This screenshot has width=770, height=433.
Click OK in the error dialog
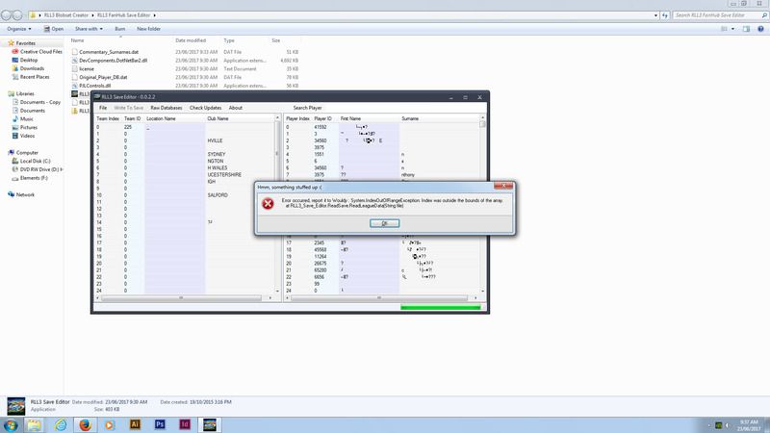pyautogui.click(x=384, y=223)
